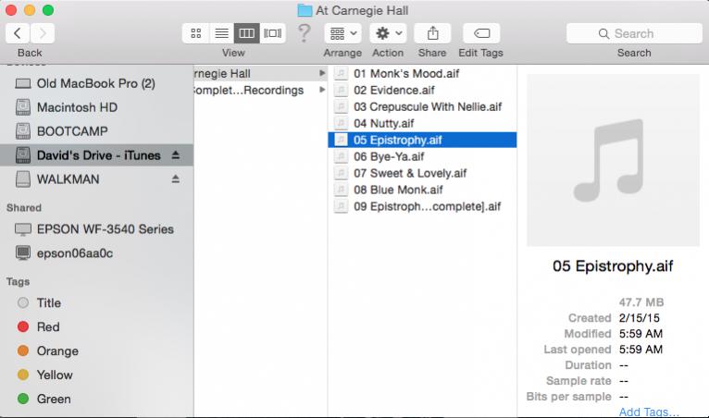
Task: Click the question mark toolbar icon
Action: point(304,33)
